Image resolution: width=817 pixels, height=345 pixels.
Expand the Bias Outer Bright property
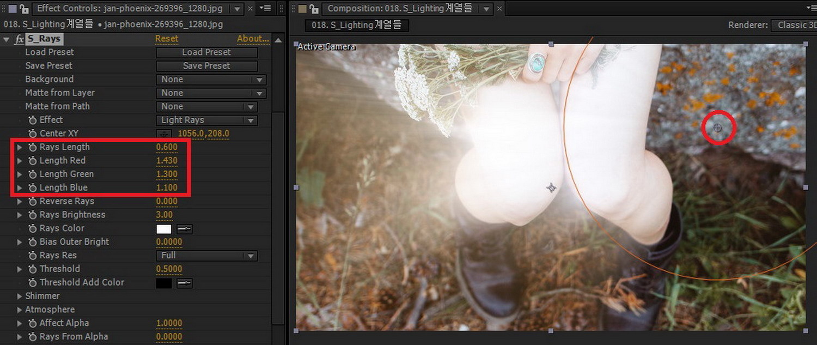click(20, 242)
